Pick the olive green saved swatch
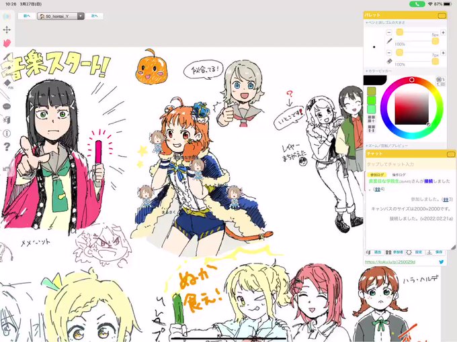This screenshot has width=457, height=342. (371, 91)
